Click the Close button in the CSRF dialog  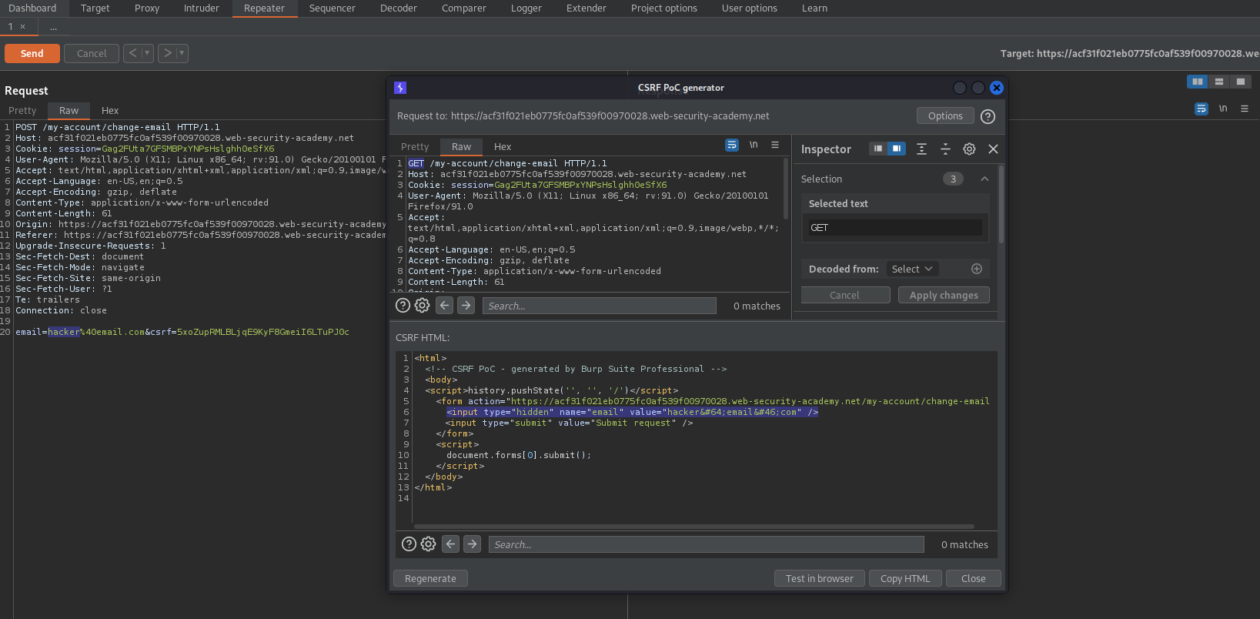click(973, 578)
